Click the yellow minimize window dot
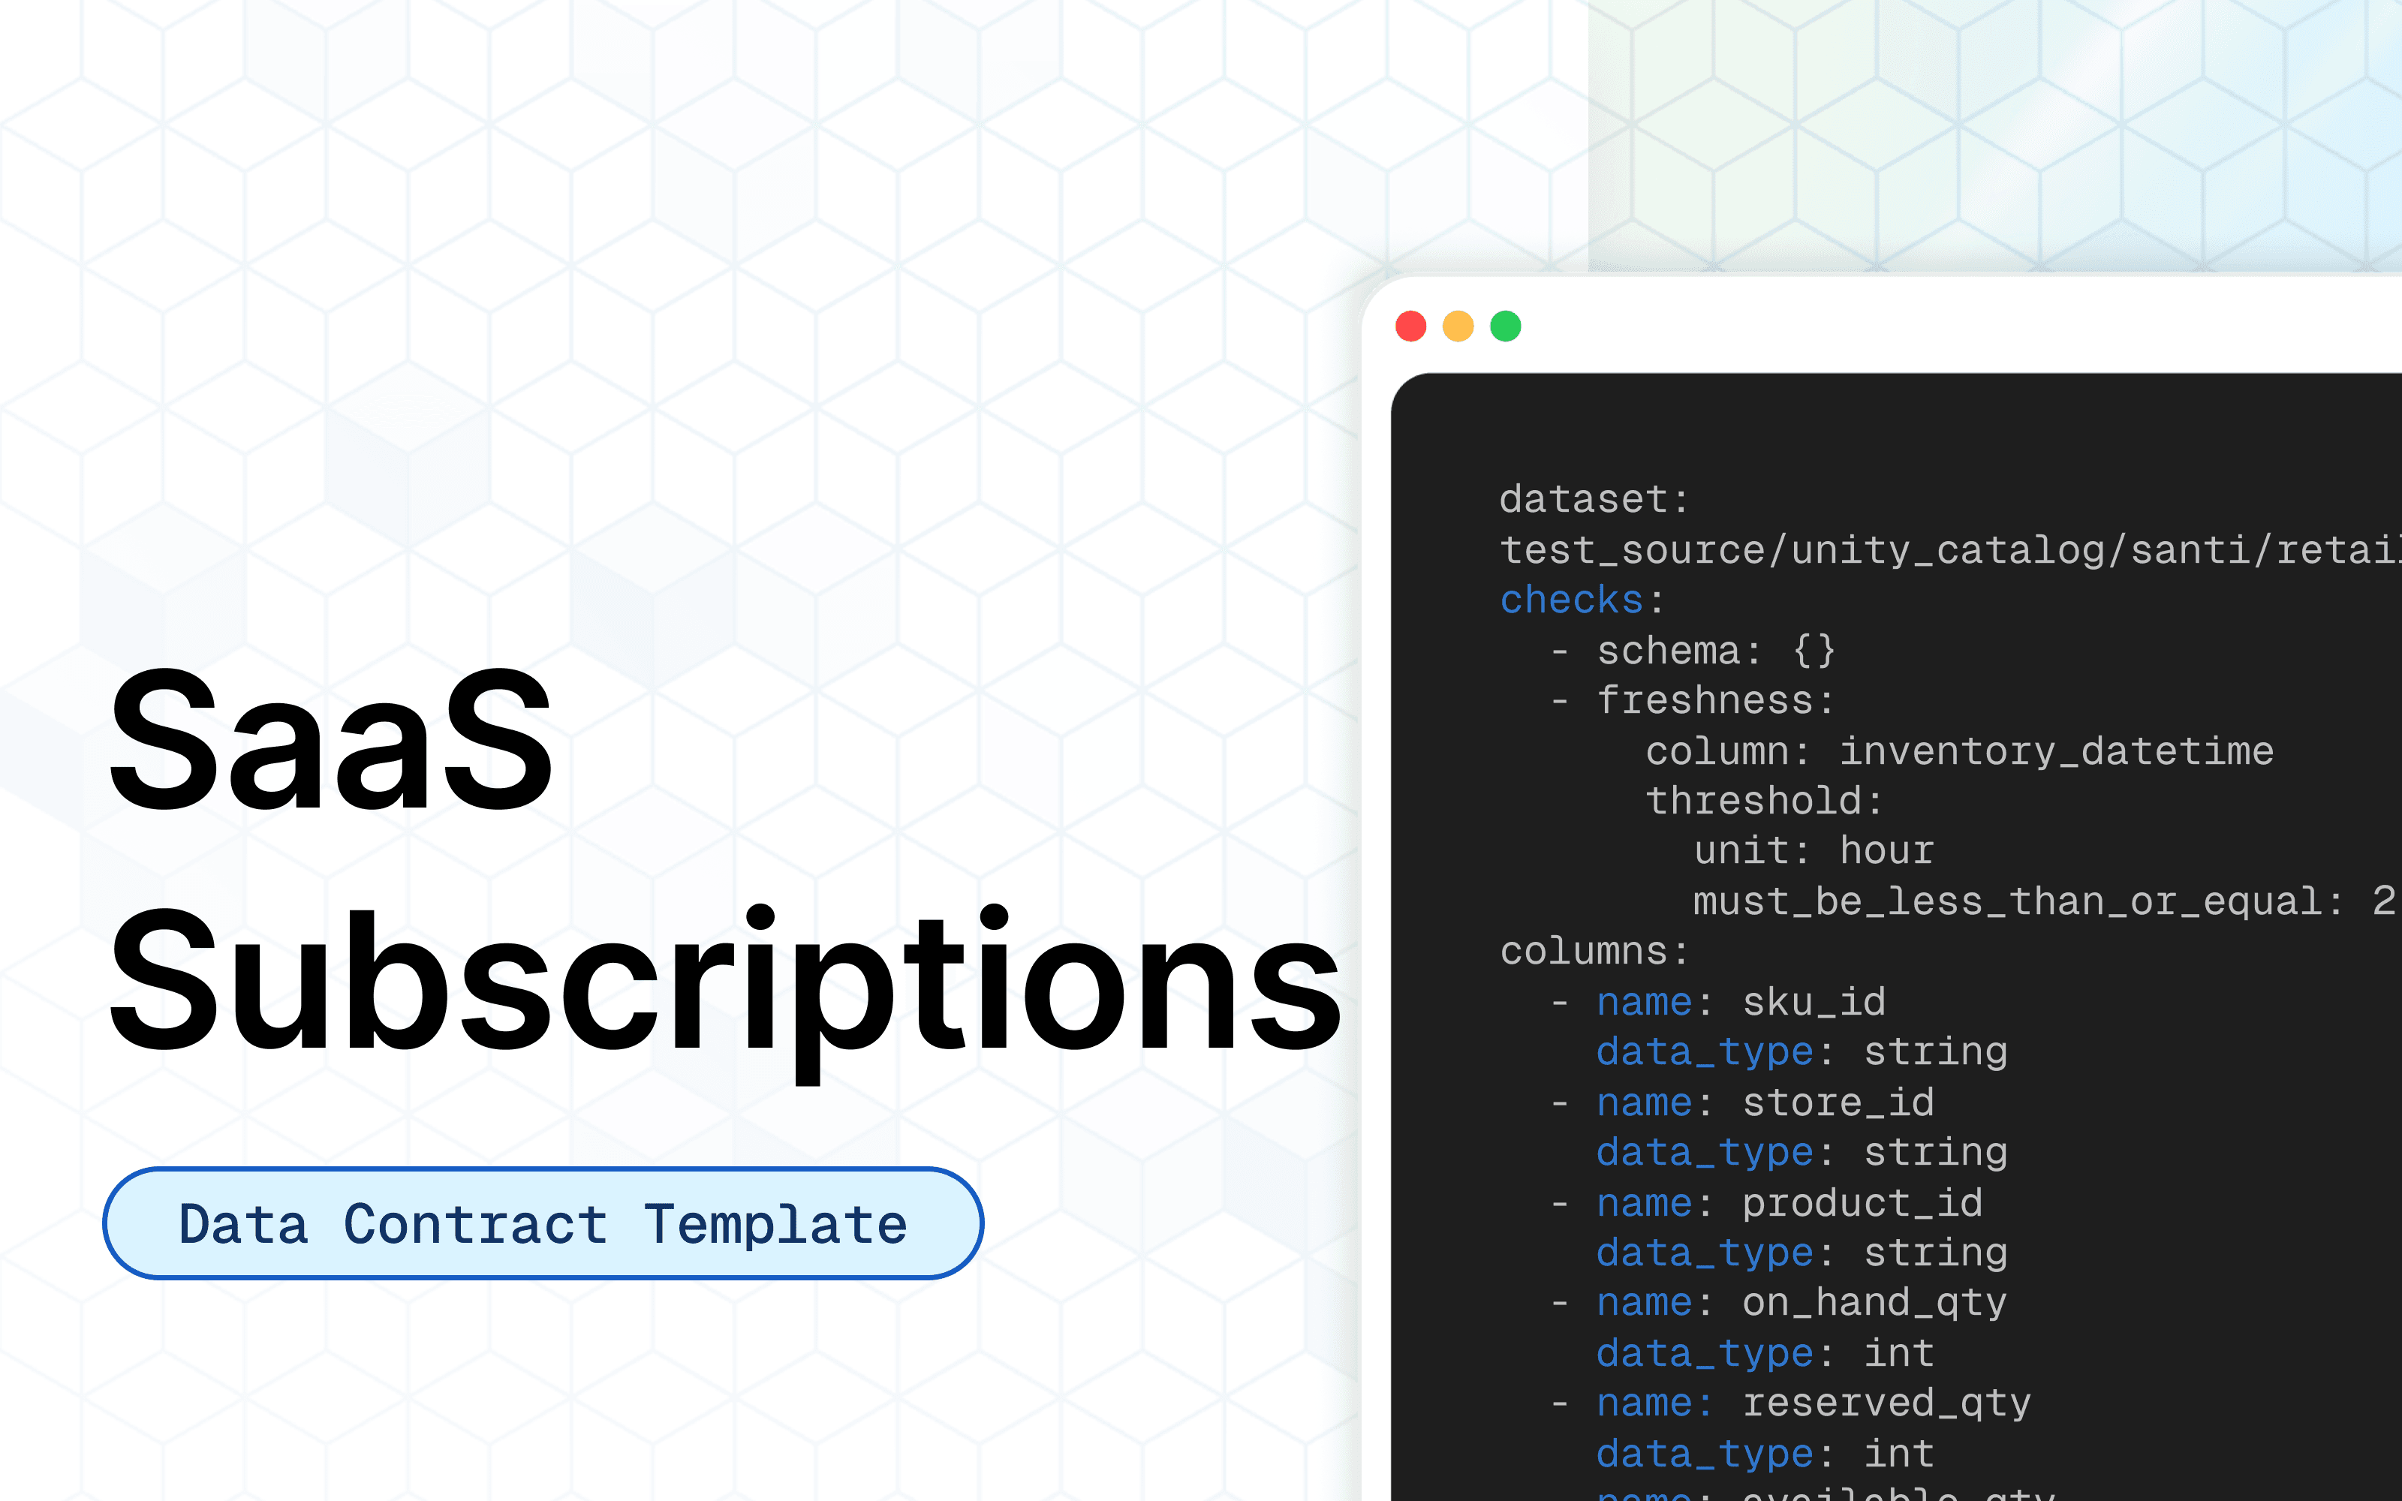 pyautogui.click(x=1458, y=326)
